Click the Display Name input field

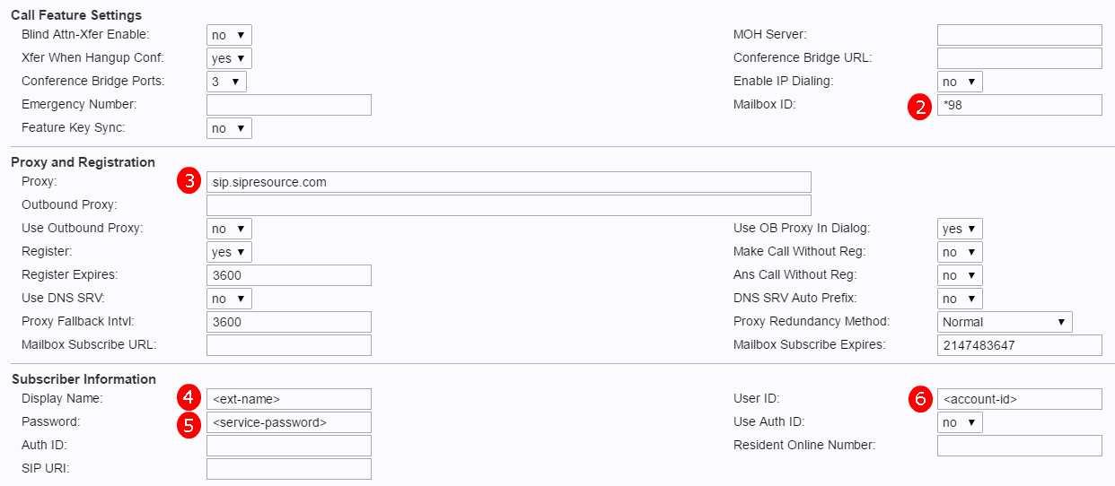pos(288,399)
